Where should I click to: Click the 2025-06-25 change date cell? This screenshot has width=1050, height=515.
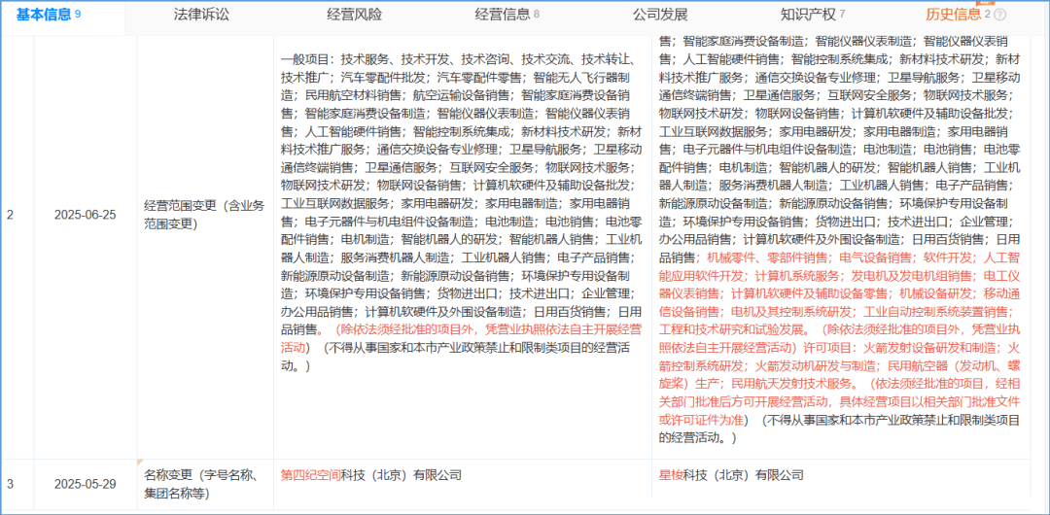85,214
